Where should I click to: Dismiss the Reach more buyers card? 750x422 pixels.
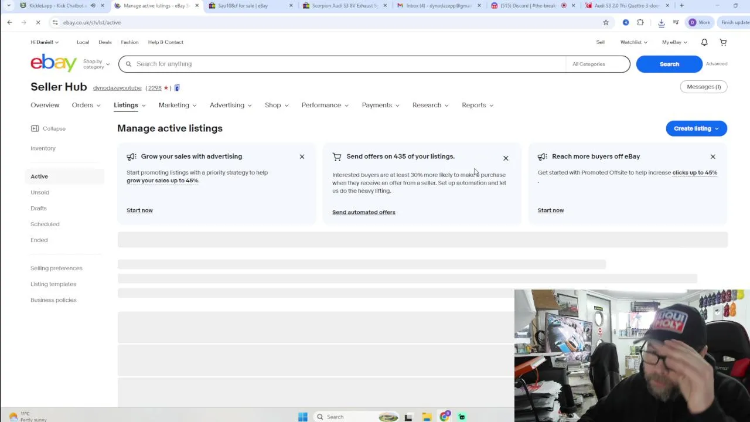point(712,156)
